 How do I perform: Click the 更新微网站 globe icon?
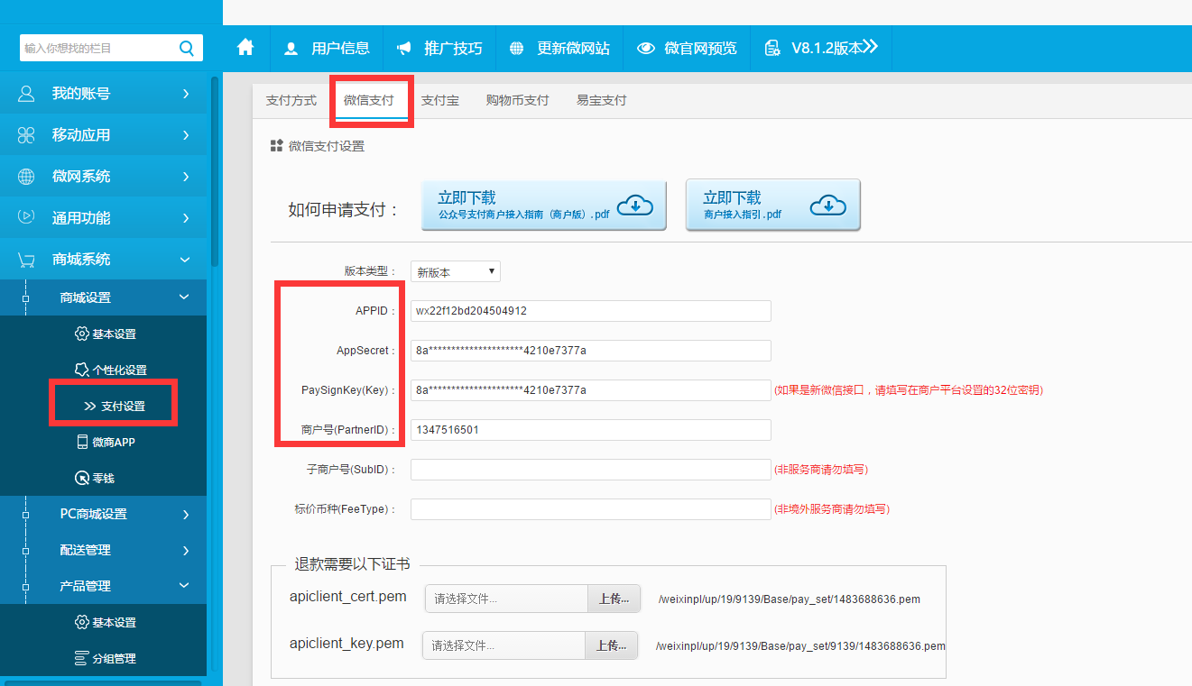[x=516, y=49]
